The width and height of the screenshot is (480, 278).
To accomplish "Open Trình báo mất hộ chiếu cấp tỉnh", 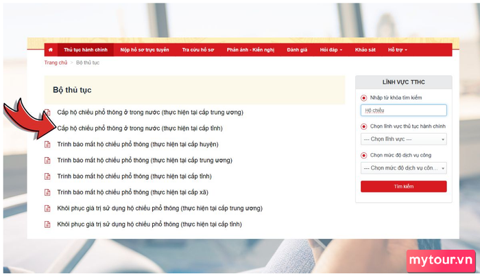I will pos(134,176).
